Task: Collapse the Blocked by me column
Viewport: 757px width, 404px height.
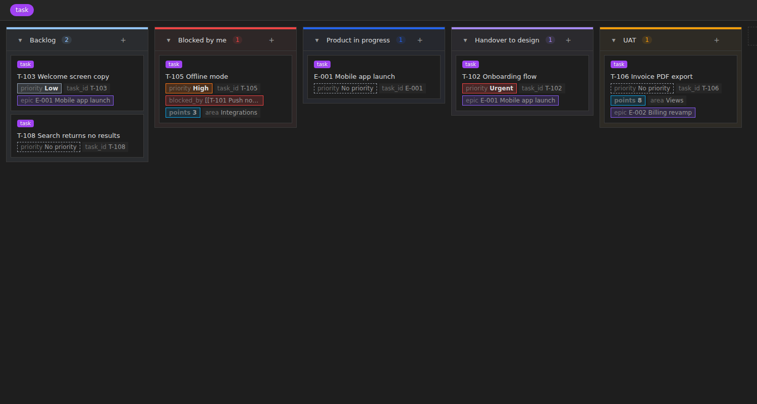Action: click(169, 40)
